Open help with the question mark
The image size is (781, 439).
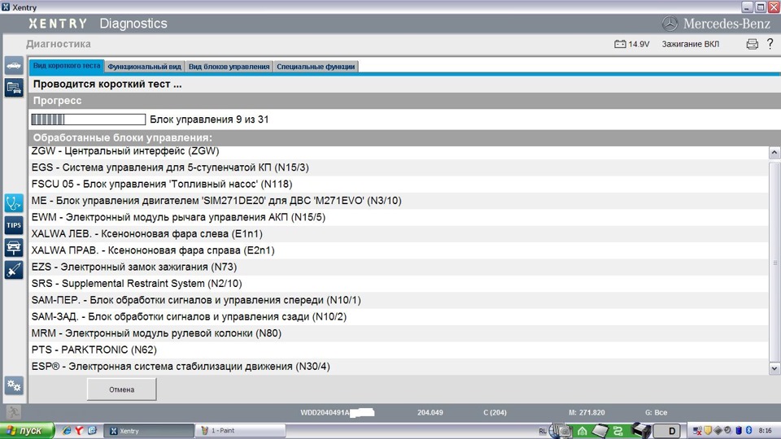(x=770, y=44)
